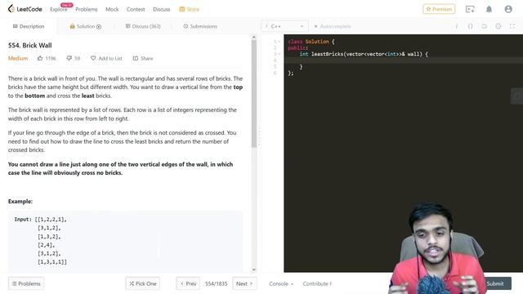Switch to the Solution tab
The image size is (523, 294).
pos(85,26)
